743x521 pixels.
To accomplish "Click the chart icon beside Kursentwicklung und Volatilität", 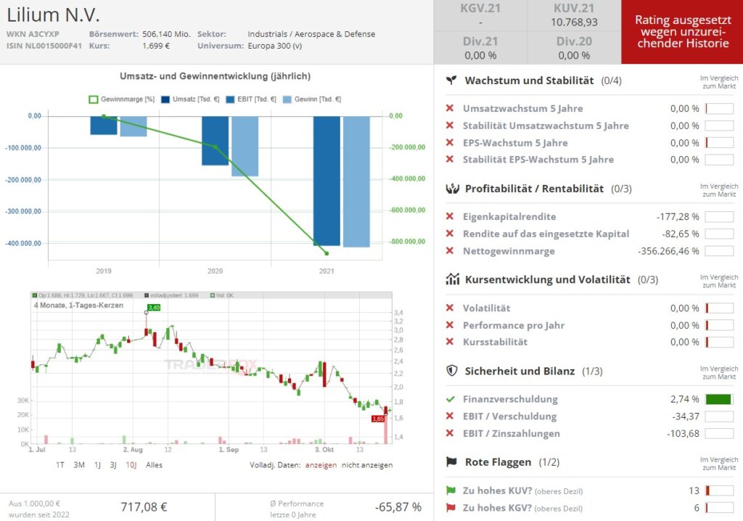I will point(453,279).
